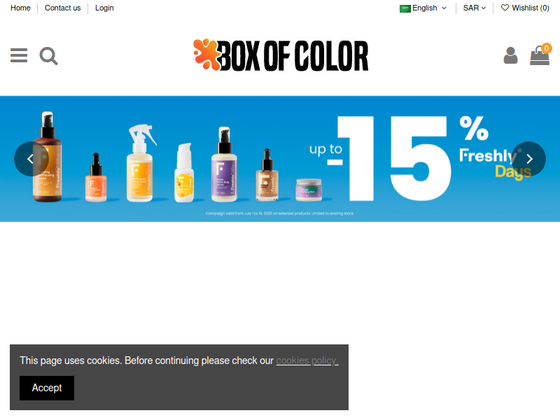Click the Box of Color logo
The width and height of the screenshot is (560, 420).
pyautogui.click(x=281, y=55)
